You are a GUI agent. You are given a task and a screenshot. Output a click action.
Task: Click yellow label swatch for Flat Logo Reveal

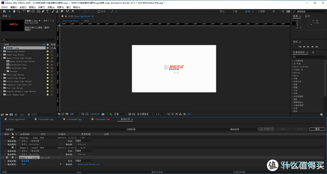pyautogui.click(x=48, y=88)
